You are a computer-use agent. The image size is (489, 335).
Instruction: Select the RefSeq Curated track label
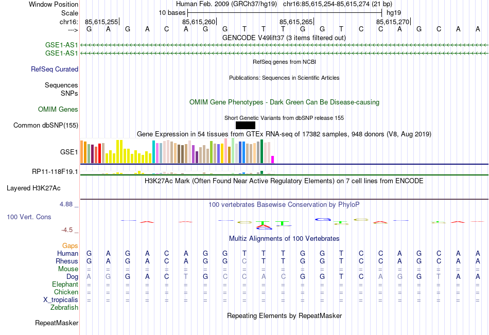55,69
